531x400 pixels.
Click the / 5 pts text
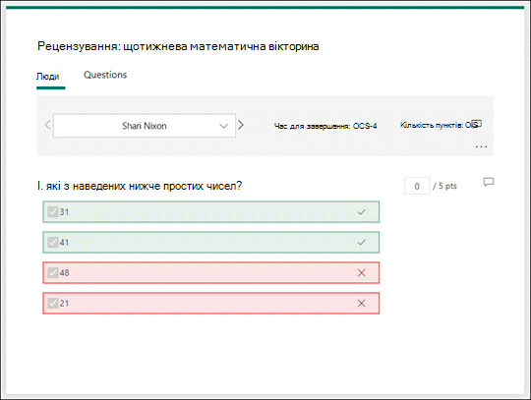point(445,186)
